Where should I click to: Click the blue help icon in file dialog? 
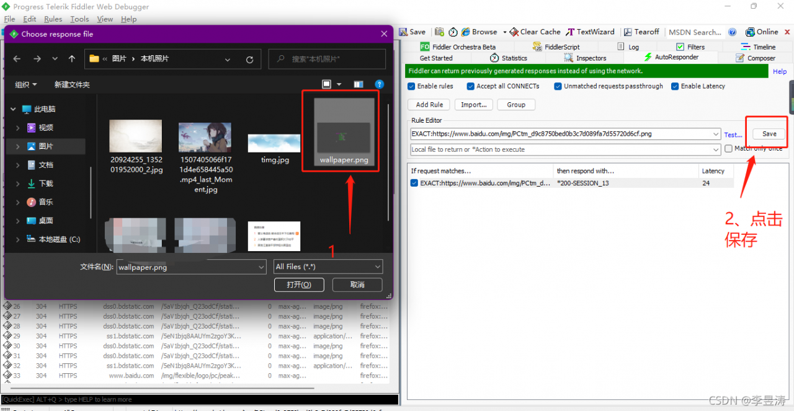click(379, 84)
